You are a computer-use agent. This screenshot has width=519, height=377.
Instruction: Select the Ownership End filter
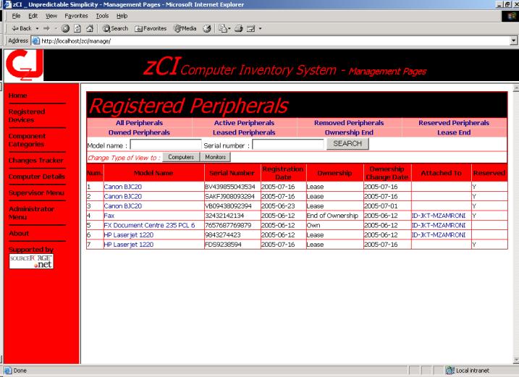coord(349,132)
